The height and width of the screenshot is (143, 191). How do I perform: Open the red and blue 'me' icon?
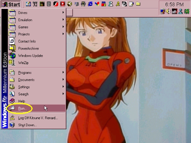[104, 4]
